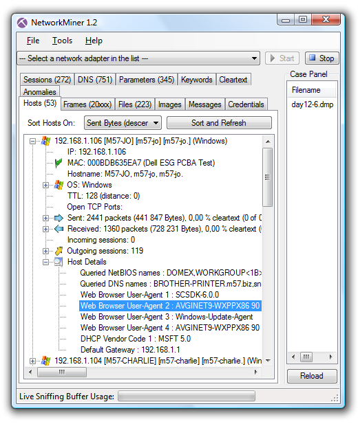Click the Case Panel scroll right arrow

(330, 357)
